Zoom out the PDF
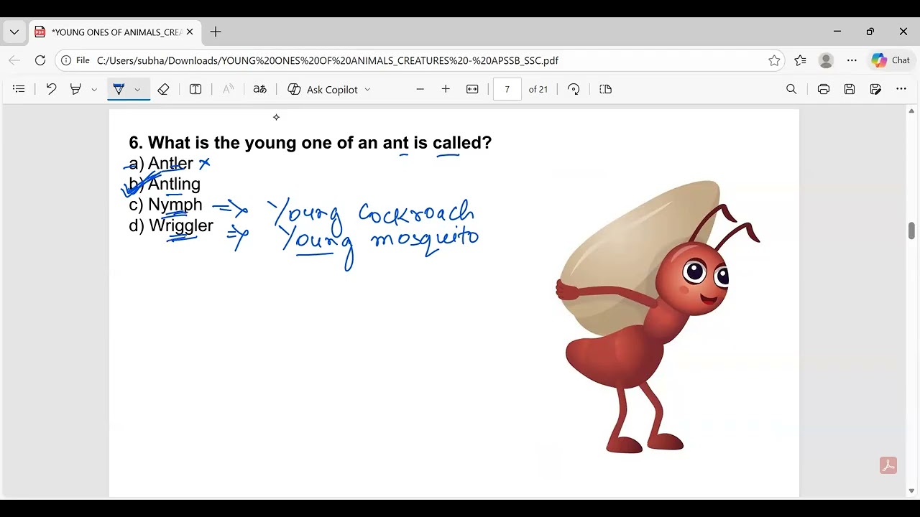This screenshot has height=517, width=920. point(420,89)
